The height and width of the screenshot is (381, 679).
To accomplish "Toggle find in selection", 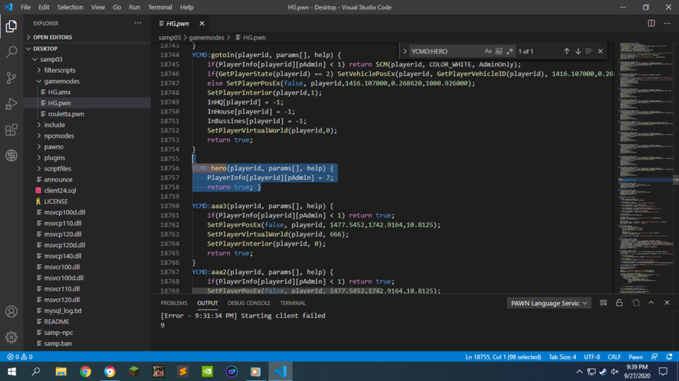I will (589, 51).
